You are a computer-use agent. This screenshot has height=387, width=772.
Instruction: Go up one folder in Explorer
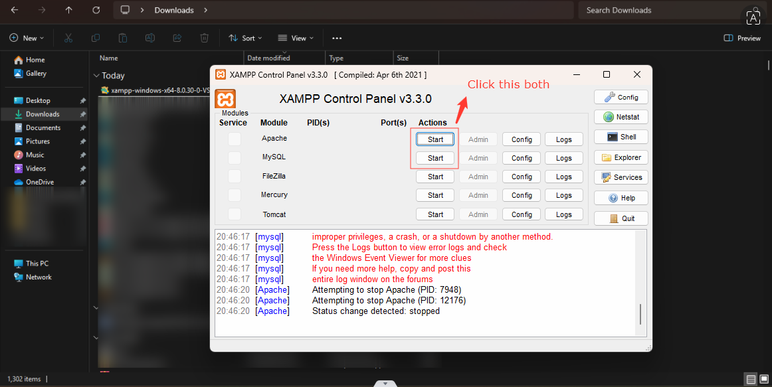[x=69, y=10]
